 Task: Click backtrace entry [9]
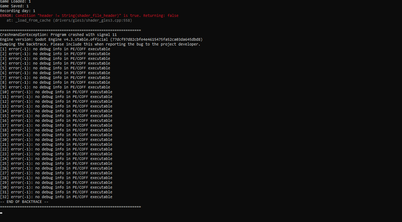[55, 87]
